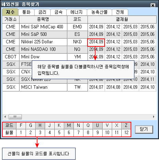Open the 금리 tab

coord(42,12)
